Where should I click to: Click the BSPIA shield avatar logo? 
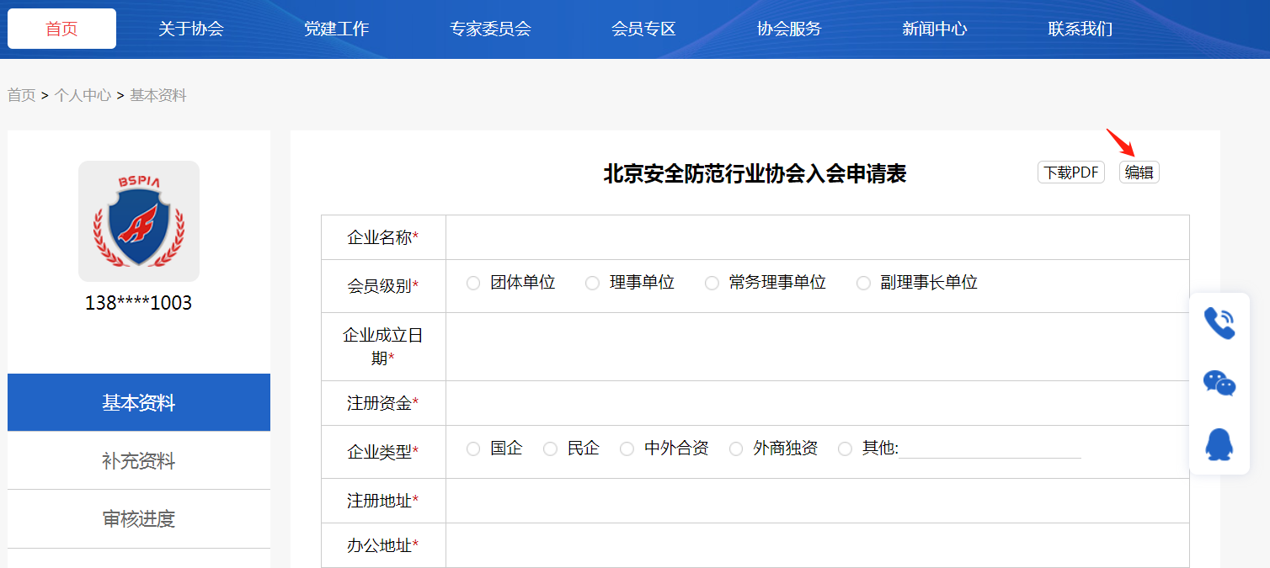tap(139, 220)
